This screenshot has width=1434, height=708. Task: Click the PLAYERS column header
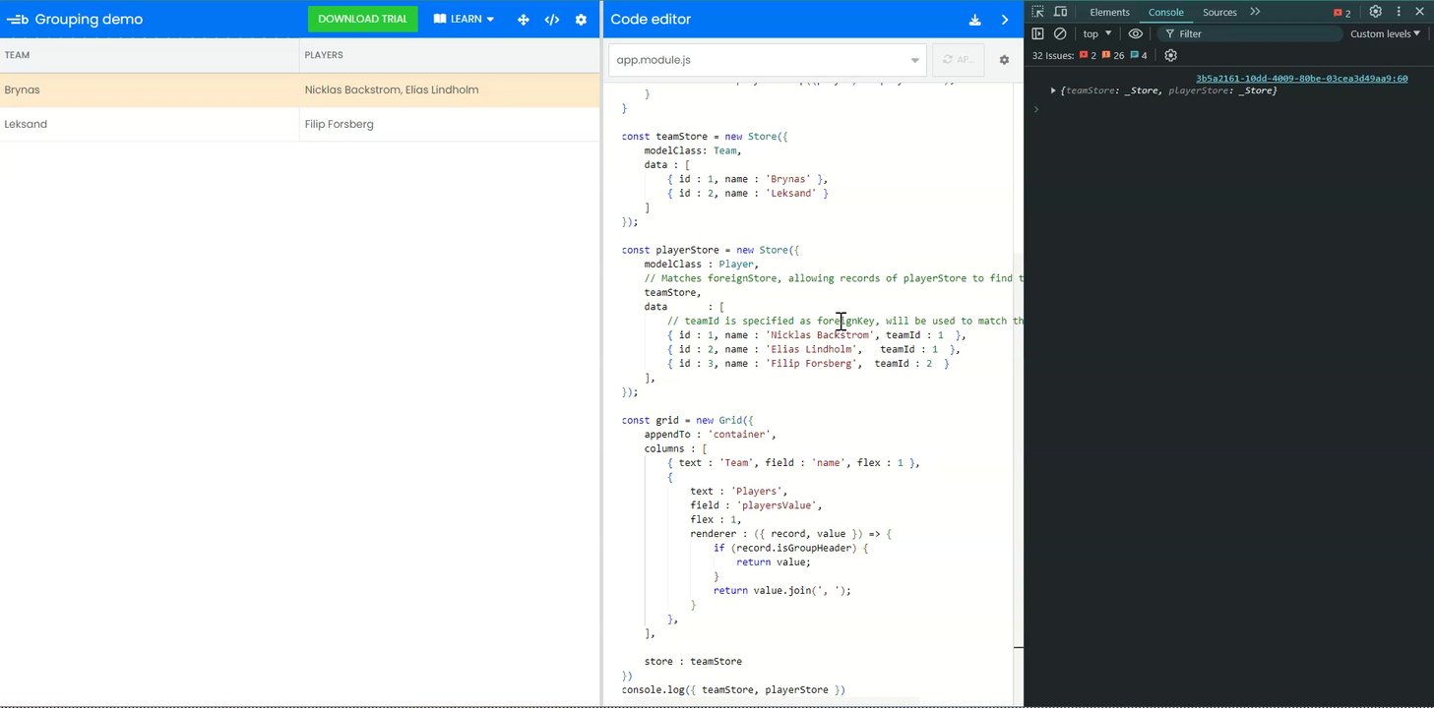click(x=450, y=55)
